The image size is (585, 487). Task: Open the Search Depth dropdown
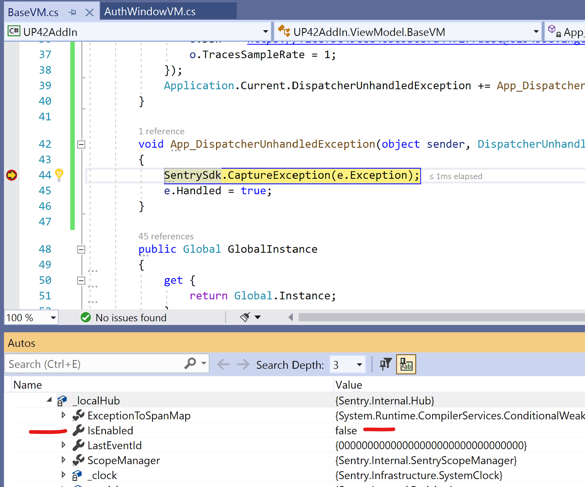pyautogui.click(x=359, y=365)
